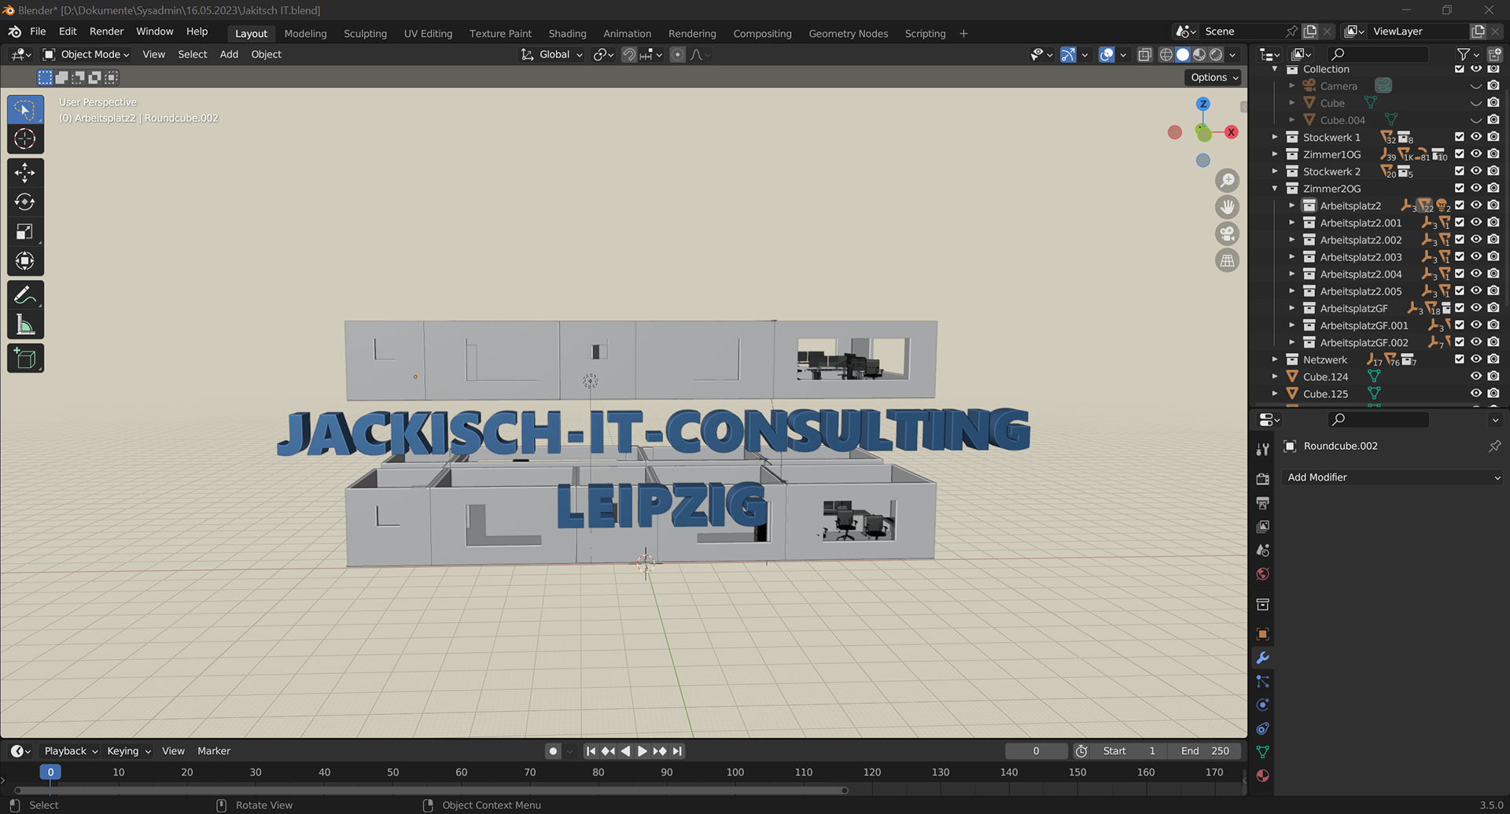Open the Material properties tab
The image size is (1510, 814).
tap(1263, 775)
